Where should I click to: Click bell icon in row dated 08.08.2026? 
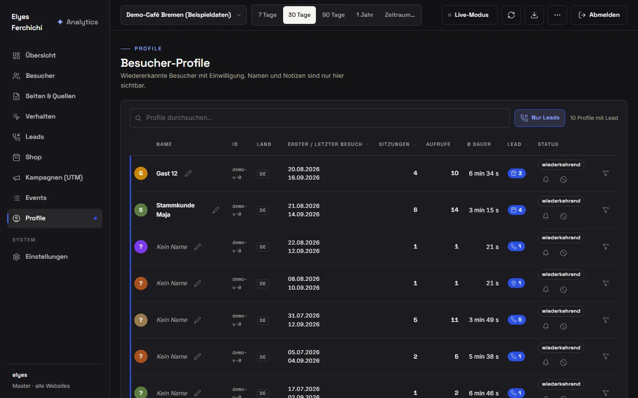click(546, 290)
